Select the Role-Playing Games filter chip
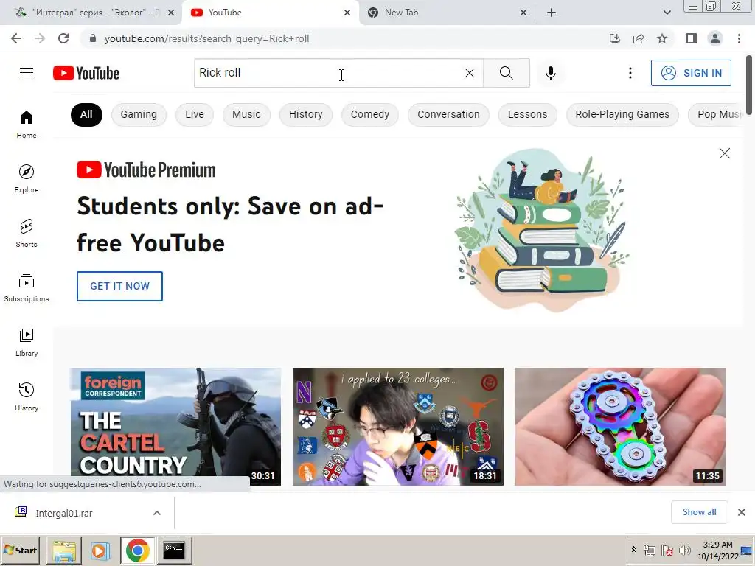The width and height of the screenshot is (755, 566). [x=622, y=114]
